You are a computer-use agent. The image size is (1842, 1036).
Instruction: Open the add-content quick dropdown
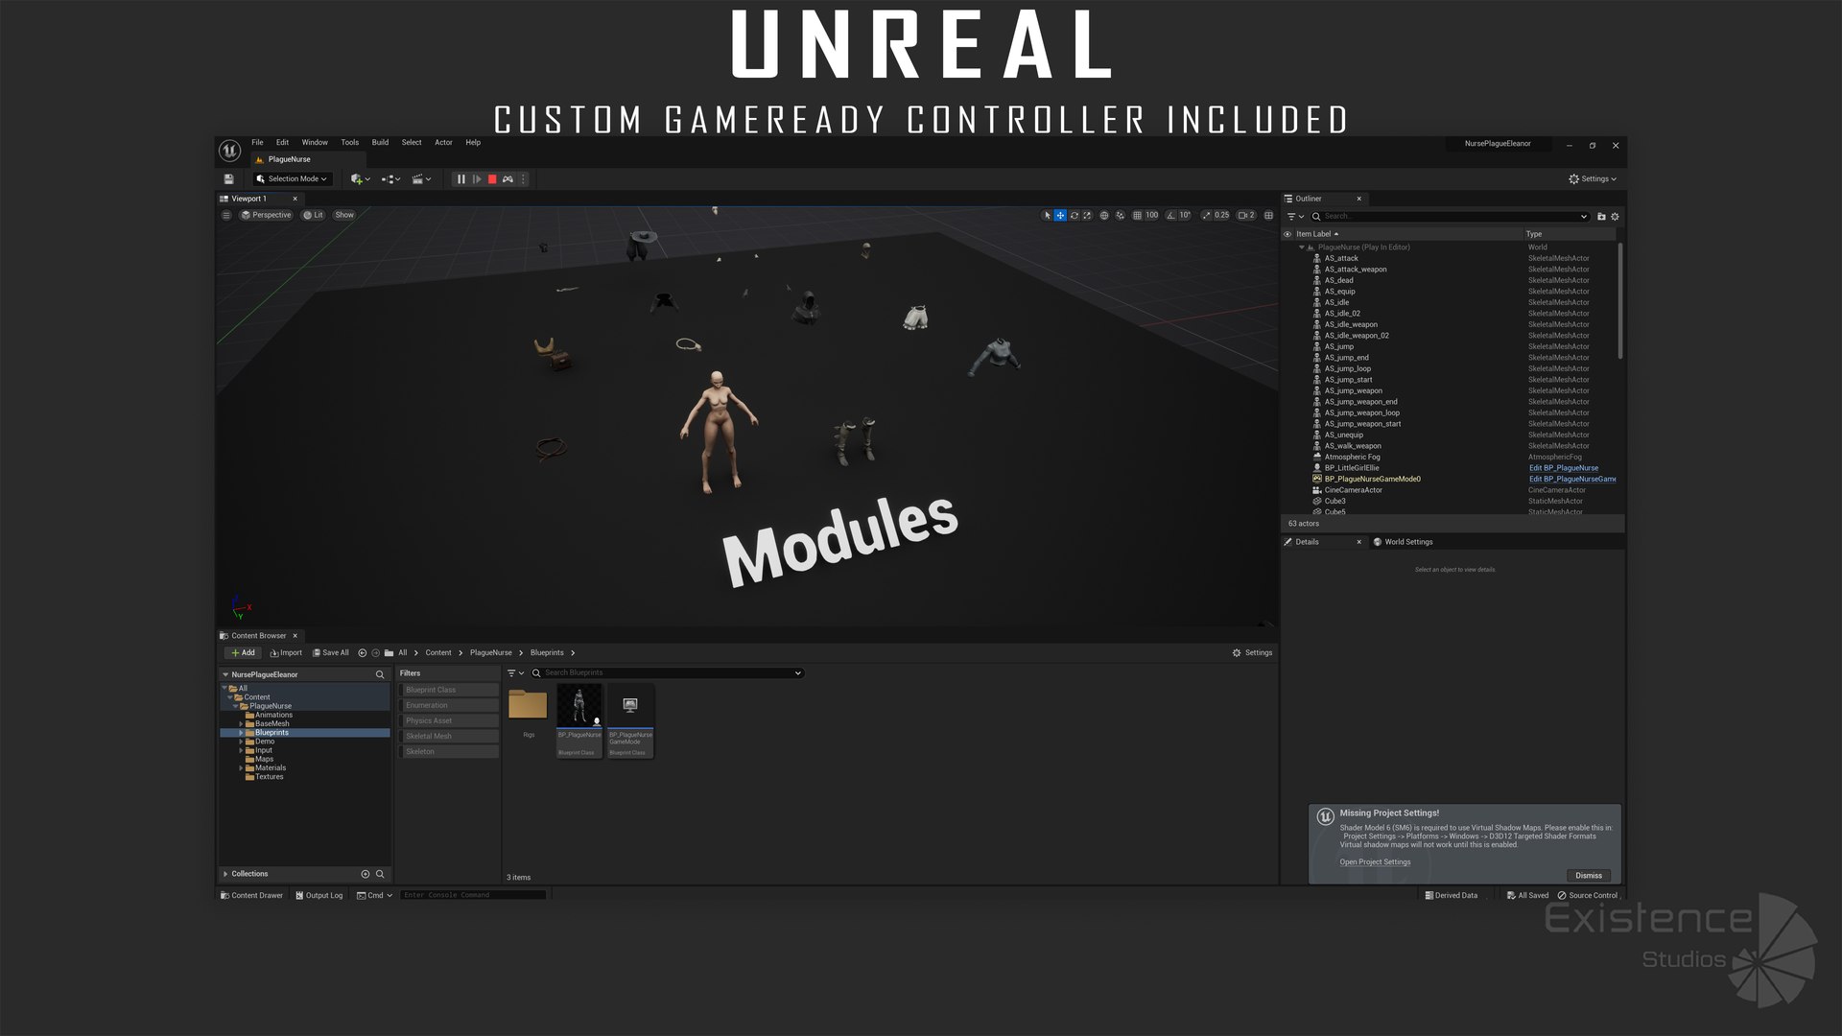pyautogui.click(x=360, y=179)
